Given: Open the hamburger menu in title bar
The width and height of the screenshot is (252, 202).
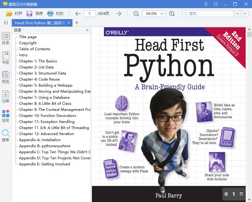Looking at the screenshot, I should coord(206,4).
